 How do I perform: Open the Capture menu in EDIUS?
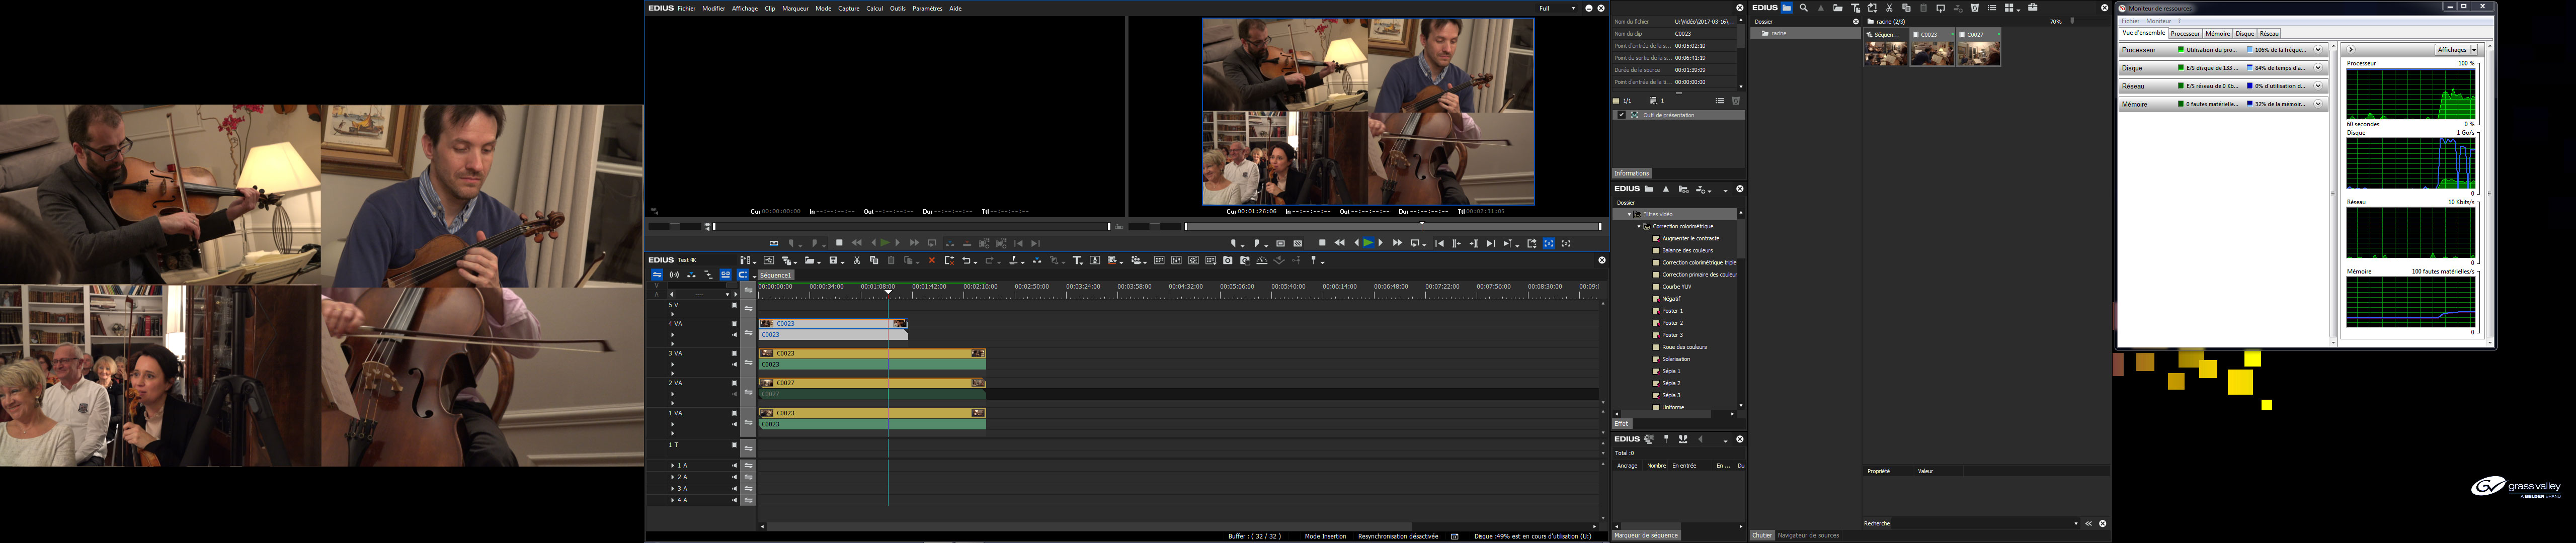849,8
